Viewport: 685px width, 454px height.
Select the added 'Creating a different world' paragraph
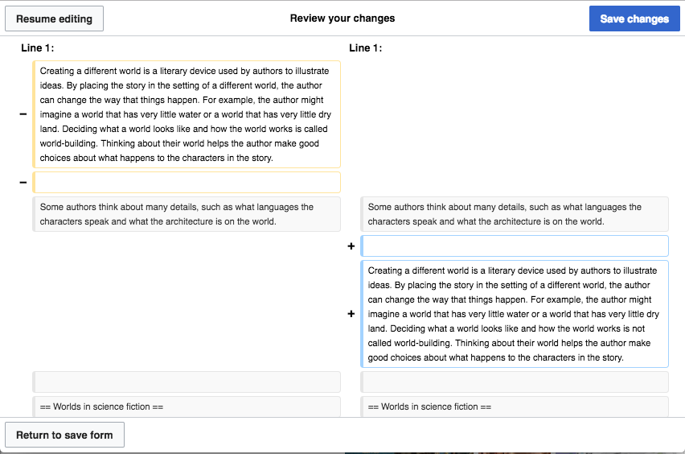(515, 314)
